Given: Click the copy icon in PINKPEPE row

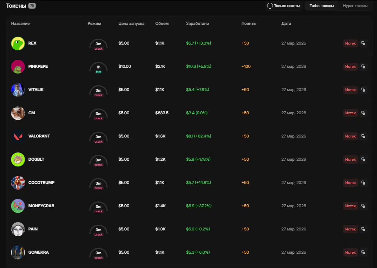Looking at the screenshot, I should point(363,67).
